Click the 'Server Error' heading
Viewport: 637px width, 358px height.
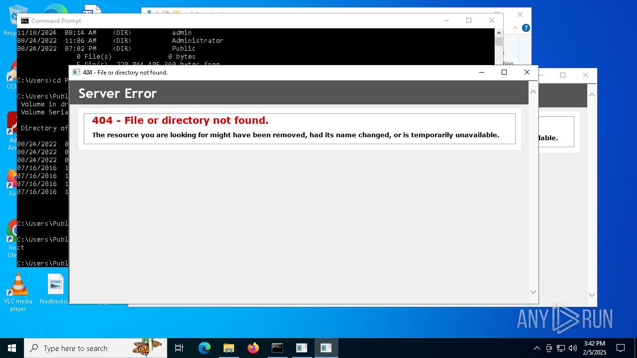coord(117,93)
